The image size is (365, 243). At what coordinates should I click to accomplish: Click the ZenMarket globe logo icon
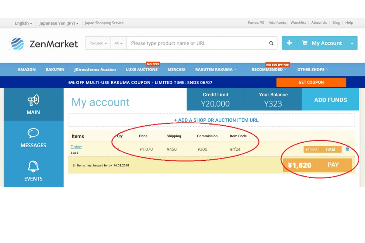(17, 44)
